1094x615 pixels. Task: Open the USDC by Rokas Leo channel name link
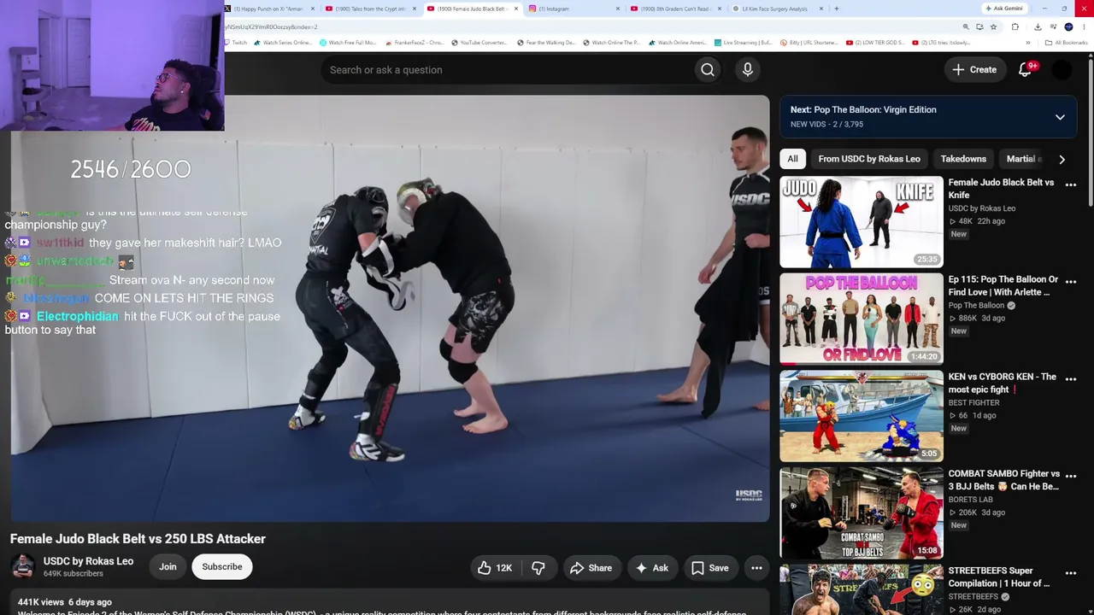click(x=88, y=561)
